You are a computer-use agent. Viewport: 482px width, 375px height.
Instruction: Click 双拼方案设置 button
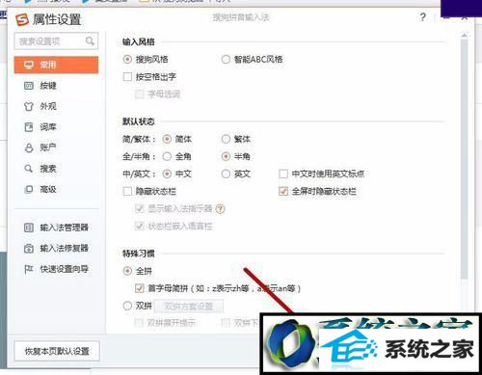[x=189, y=306]
